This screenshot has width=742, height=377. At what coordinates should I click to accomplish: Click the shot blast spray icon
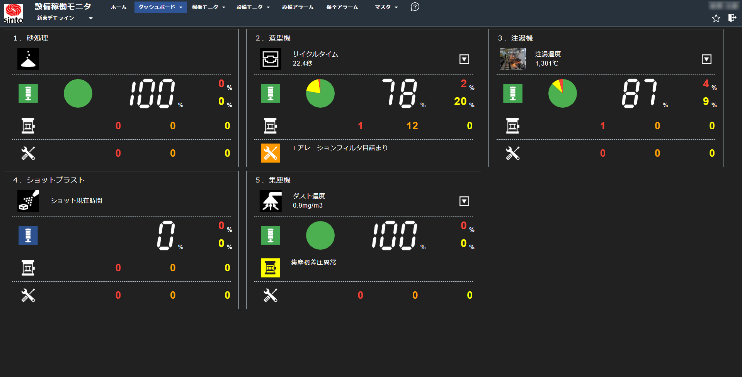tap(28, 201)
